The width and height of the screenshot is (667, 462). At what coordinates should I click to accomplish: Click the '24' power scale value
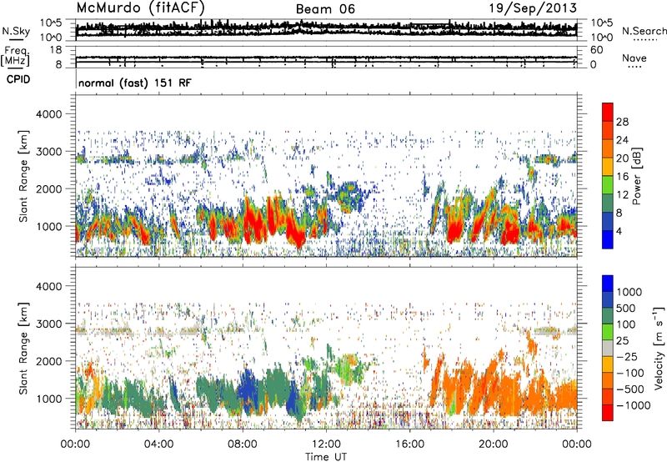(x=622, y=140)
